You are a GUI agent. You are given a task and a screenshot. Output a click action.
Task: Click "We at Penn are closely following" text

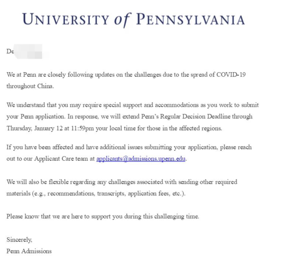[x=48, y=75]
